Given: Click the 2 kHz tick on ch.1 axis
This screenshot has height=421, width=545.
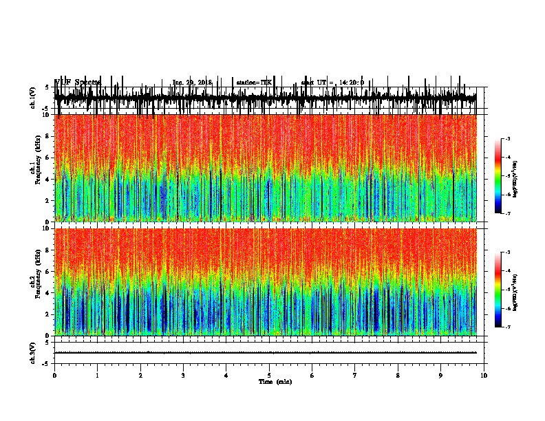Looking at the screenshot, I should [x=47, y=201].
